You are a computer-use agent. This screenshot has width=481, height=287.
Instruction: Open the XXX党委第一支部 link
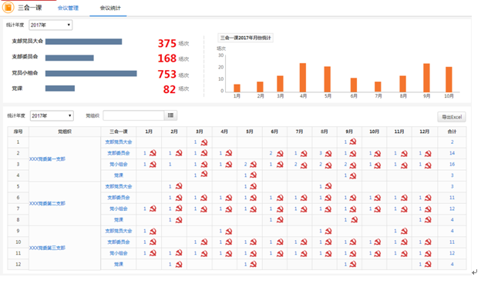(x=47, y=159)
